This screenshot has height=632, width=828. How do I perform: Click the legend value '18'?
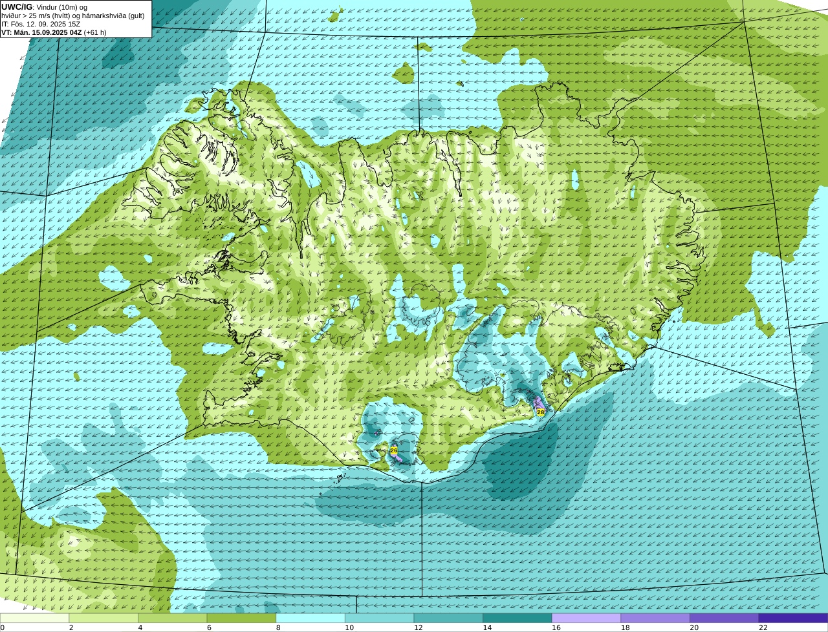626,627
